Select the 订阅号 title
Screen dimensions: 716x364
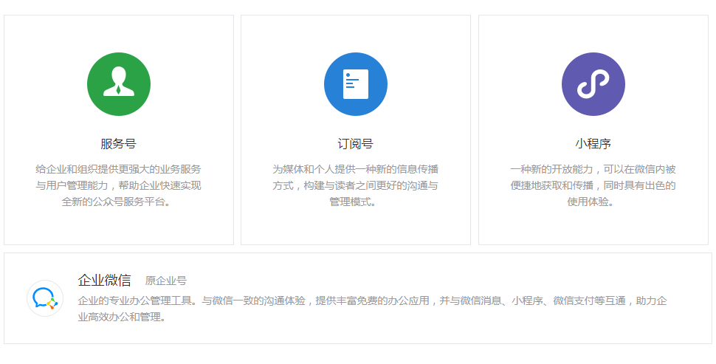[x=356, y=143]
